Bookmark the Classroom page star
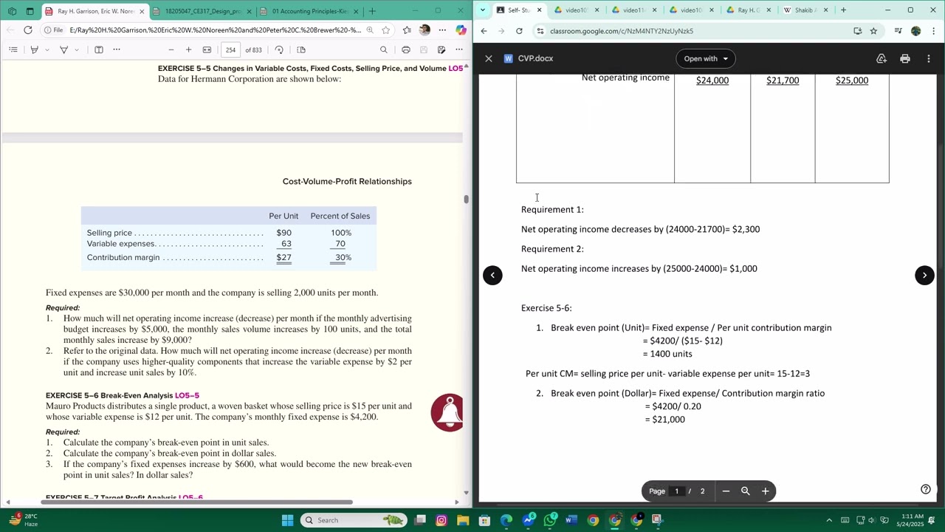Viewport: 945px width, 532px height. [873, 31]
